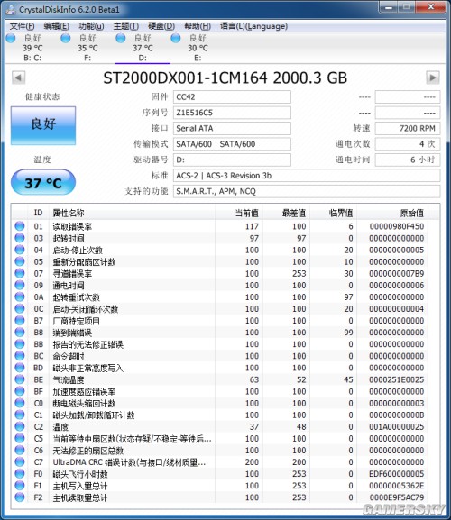Screen dimensions: 451x520
Task: Open the 文件(F) menu
Action: tap(22, 26)
